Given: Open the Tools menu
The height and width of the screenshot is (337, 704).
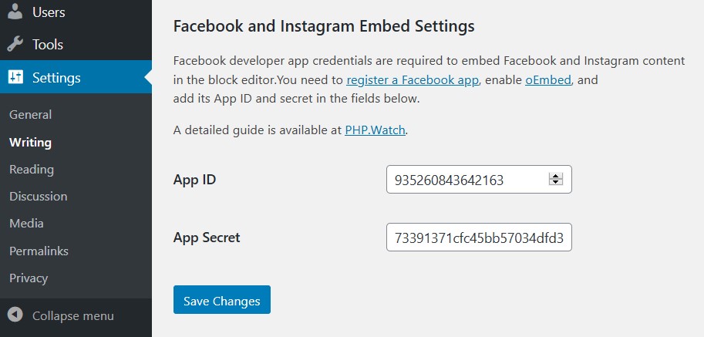Looking at the screenshot, I should tap(76, 45).
